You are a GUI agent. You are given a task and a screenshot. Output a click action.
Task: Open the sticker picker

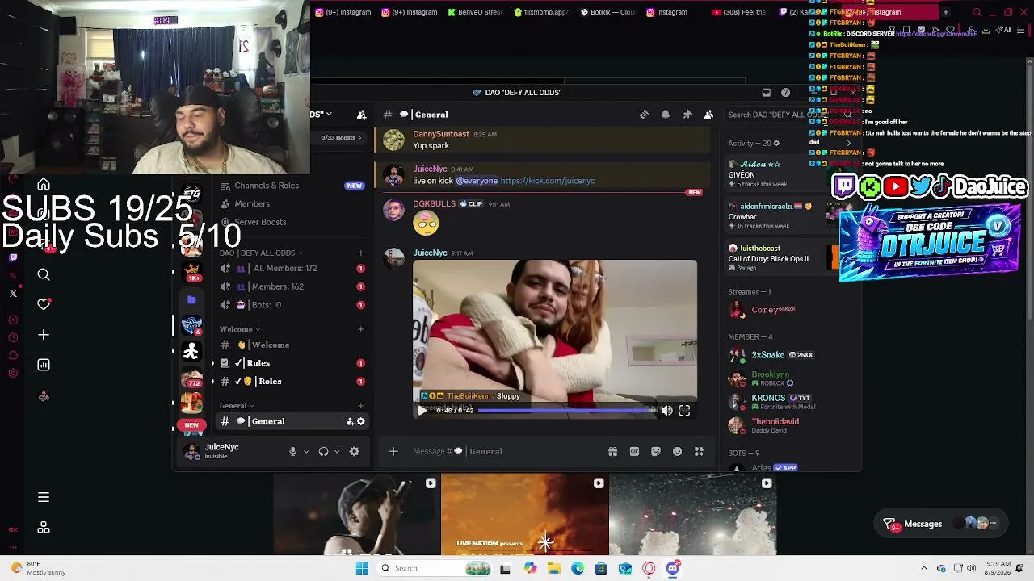click(656, 452)
